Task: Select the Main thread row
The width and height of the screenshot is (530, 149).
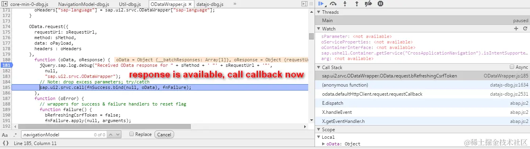Action: point(422,21)
